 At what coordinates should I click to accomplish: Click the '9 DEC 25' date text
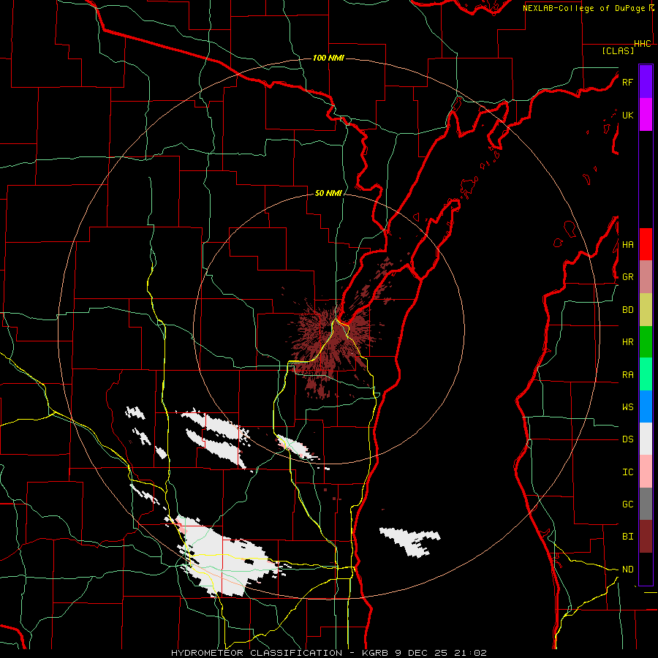point(422,653)
